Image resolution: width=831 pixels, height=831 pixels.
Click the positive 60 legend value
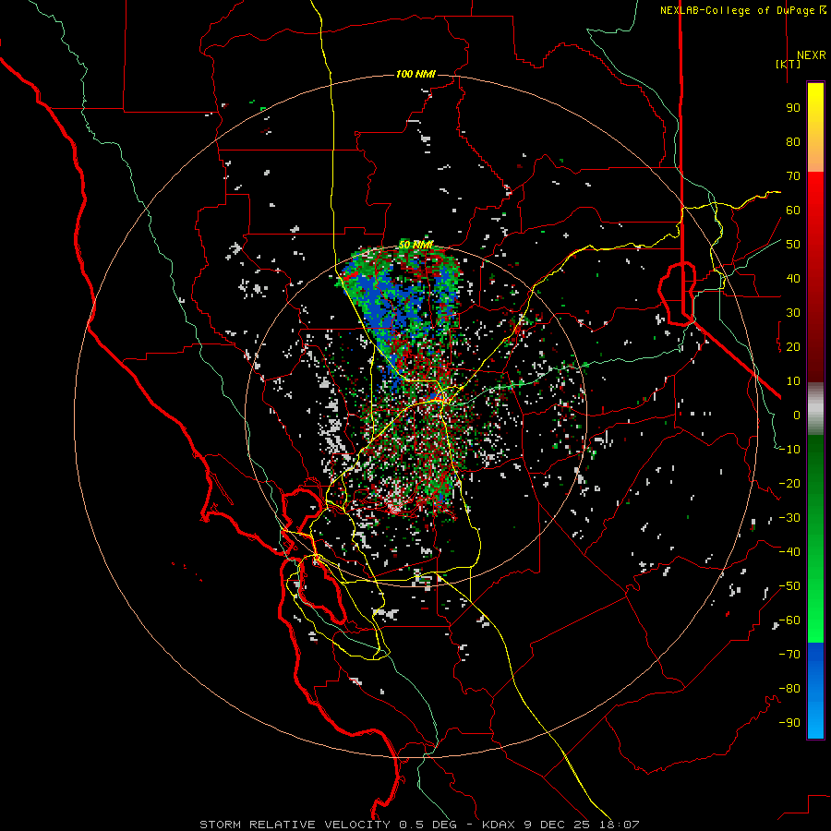[793, 210]
